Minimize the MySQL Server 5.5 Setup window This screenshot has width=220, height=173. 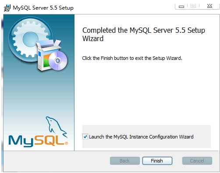pyautogui.click(x=181, y=6)
